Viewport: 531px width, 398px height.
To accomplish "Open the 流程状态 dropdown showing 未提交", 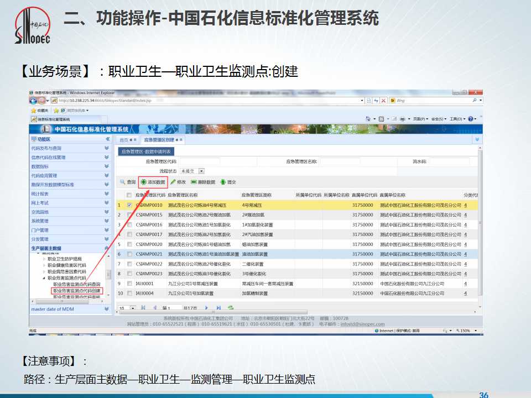I will (201, 171).
